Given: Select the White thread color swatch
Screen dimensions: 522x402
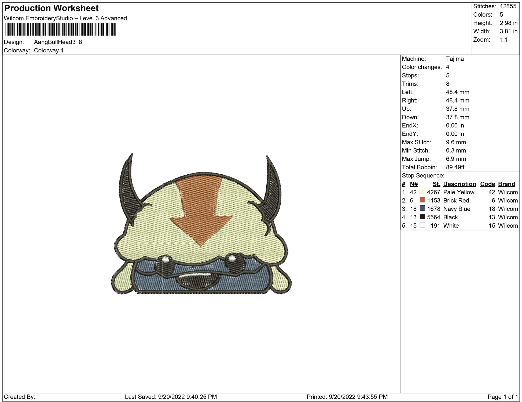Looking at the screenshot, I should click(x=422, y=225).
